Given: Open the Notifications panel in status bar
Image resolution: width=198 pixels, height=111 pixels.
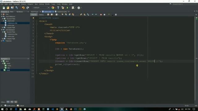Looking at the screenshot, I should pyautogui.click(x=10, y=105).
